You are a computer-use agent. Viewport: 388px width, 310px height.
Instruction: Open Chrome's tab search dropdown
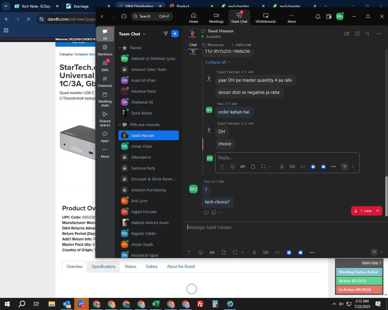coord(6,6)
